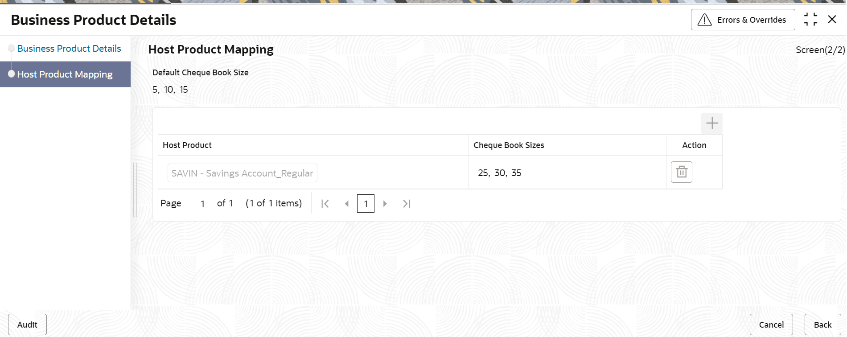Click the Audit button
Image resolution: width=847 pixels, height=337 pixels.
pyautogui.click(x=27, y=325)
